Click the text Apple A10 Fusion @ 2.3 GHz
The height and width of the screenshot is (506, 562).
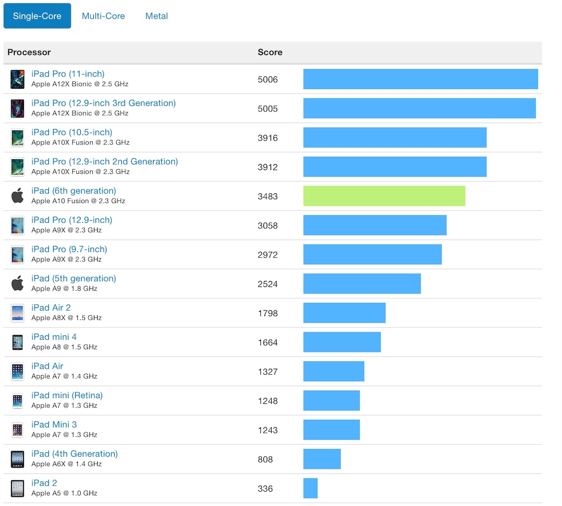point(78,201)
